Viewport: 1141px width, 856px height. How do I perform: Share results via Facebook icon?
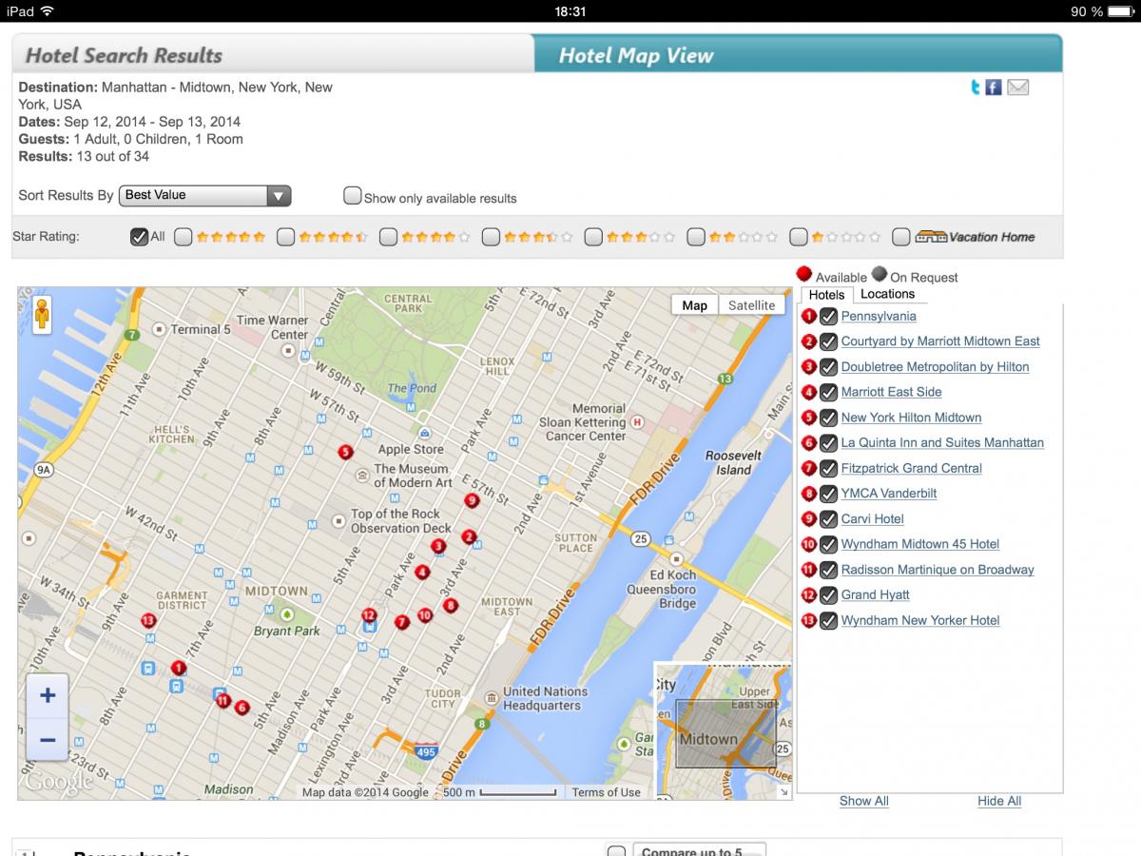point(994,88)
